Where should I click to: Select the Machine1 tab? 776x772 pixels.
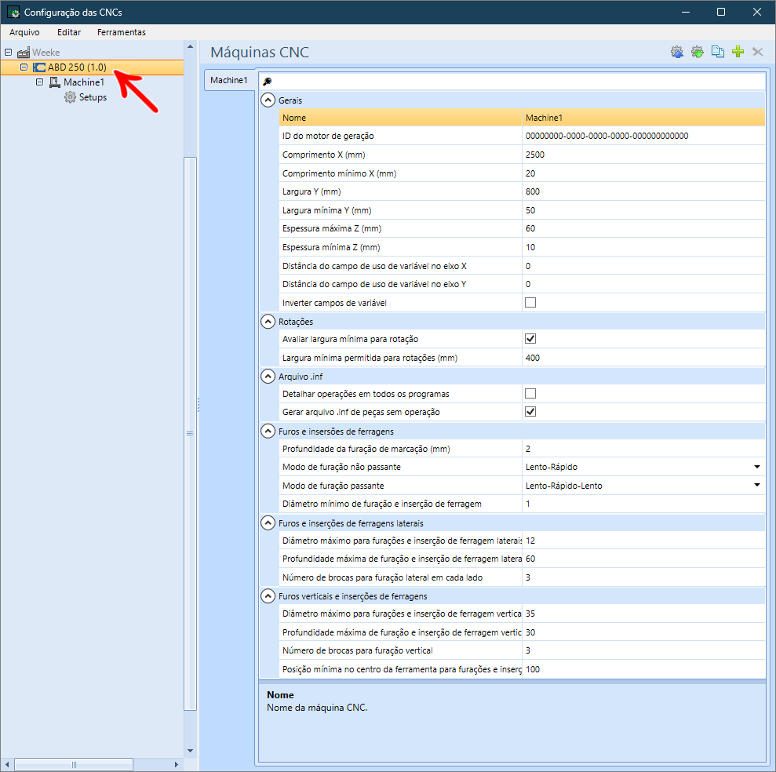point(228,80)
